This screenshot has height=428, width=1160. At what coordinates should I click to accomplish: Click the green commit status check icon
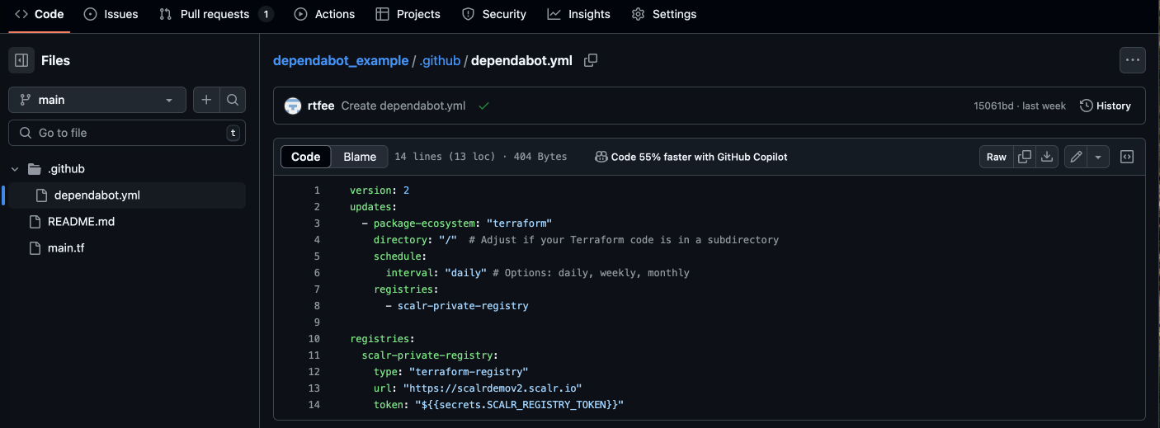483,106
